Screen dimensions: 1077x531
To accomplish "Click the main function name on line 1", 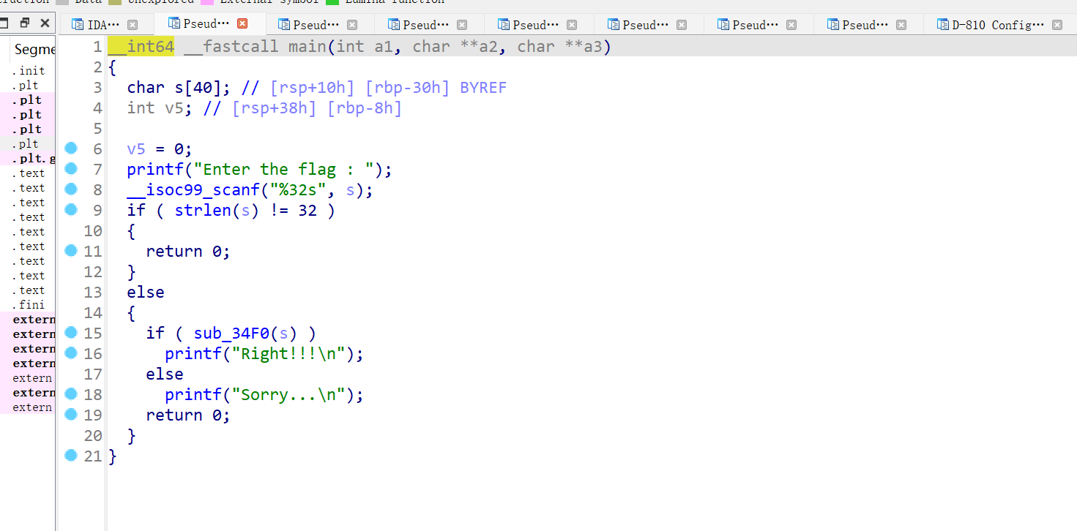I will click(307, 47).
